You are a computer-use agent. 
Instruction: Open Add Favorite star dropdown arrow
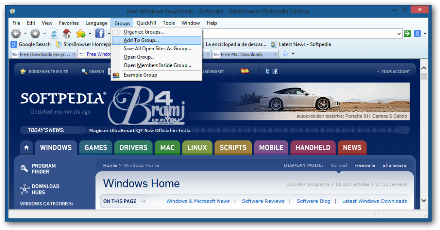click(90, 34)
